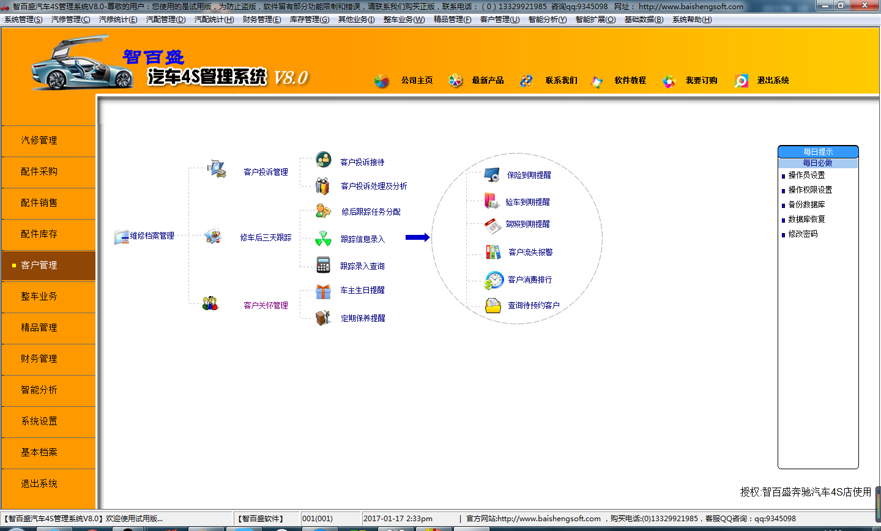Click the 【智百盛软件】 status bar entry

[266, 519]
